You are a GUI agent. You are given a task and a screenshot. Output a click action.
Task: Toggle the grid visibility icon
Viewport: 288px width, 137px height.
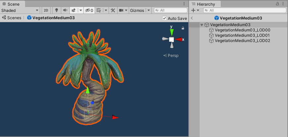99,10
